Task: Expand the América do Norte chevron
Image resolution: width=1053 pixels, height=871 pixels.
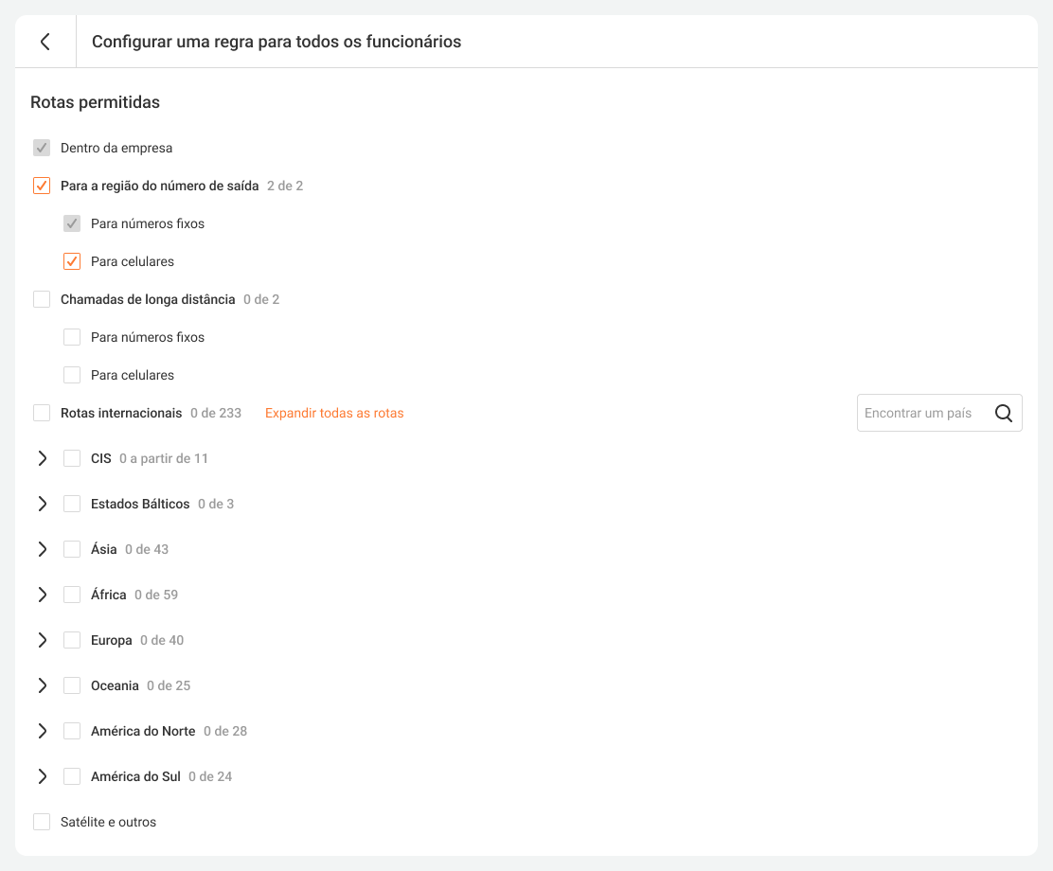Action: (42, 731)
